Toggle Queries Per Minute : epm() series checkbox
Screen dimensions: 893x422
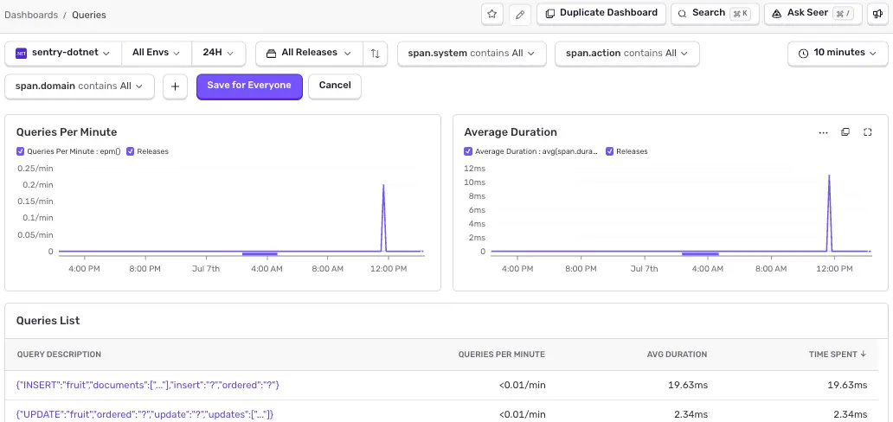[x=21, y=151]
